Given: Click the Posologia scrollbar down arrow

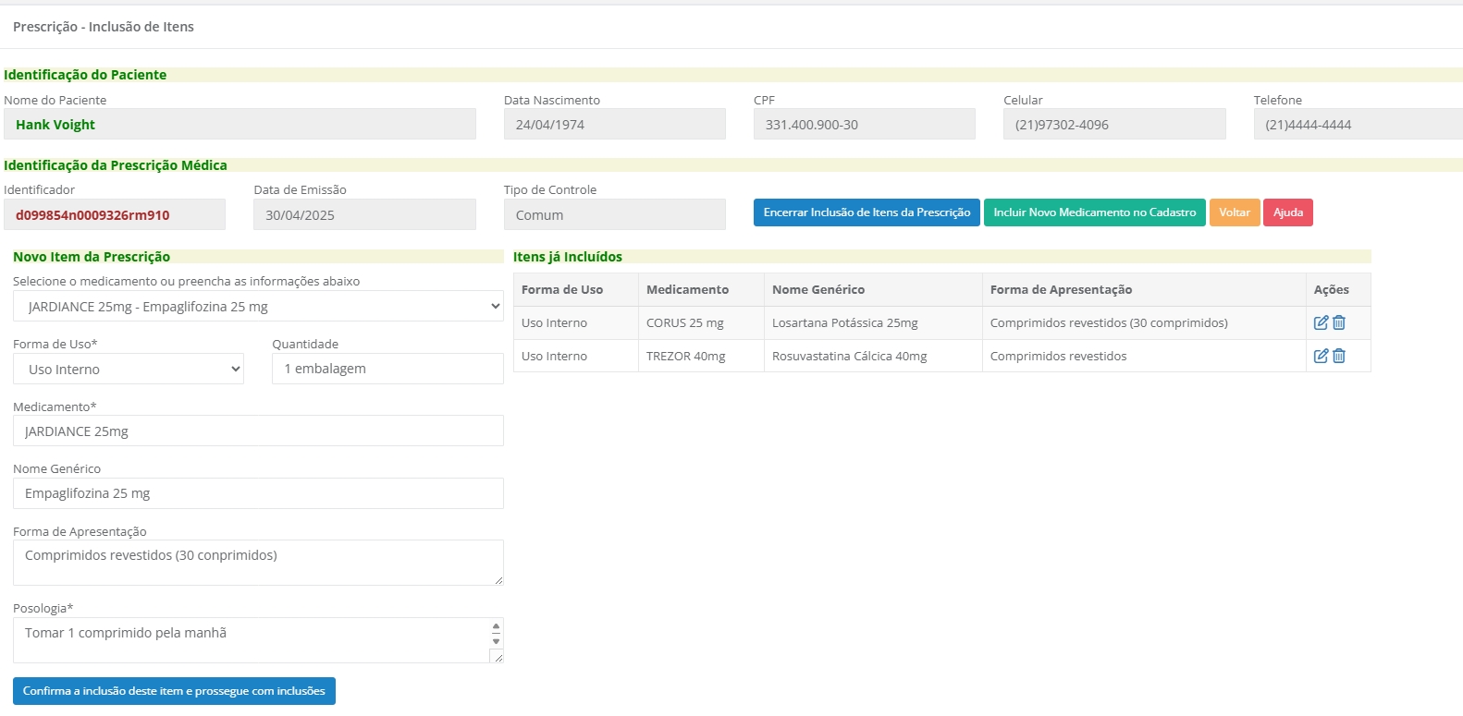Looking at the screenshot, I should click(496, 641).
